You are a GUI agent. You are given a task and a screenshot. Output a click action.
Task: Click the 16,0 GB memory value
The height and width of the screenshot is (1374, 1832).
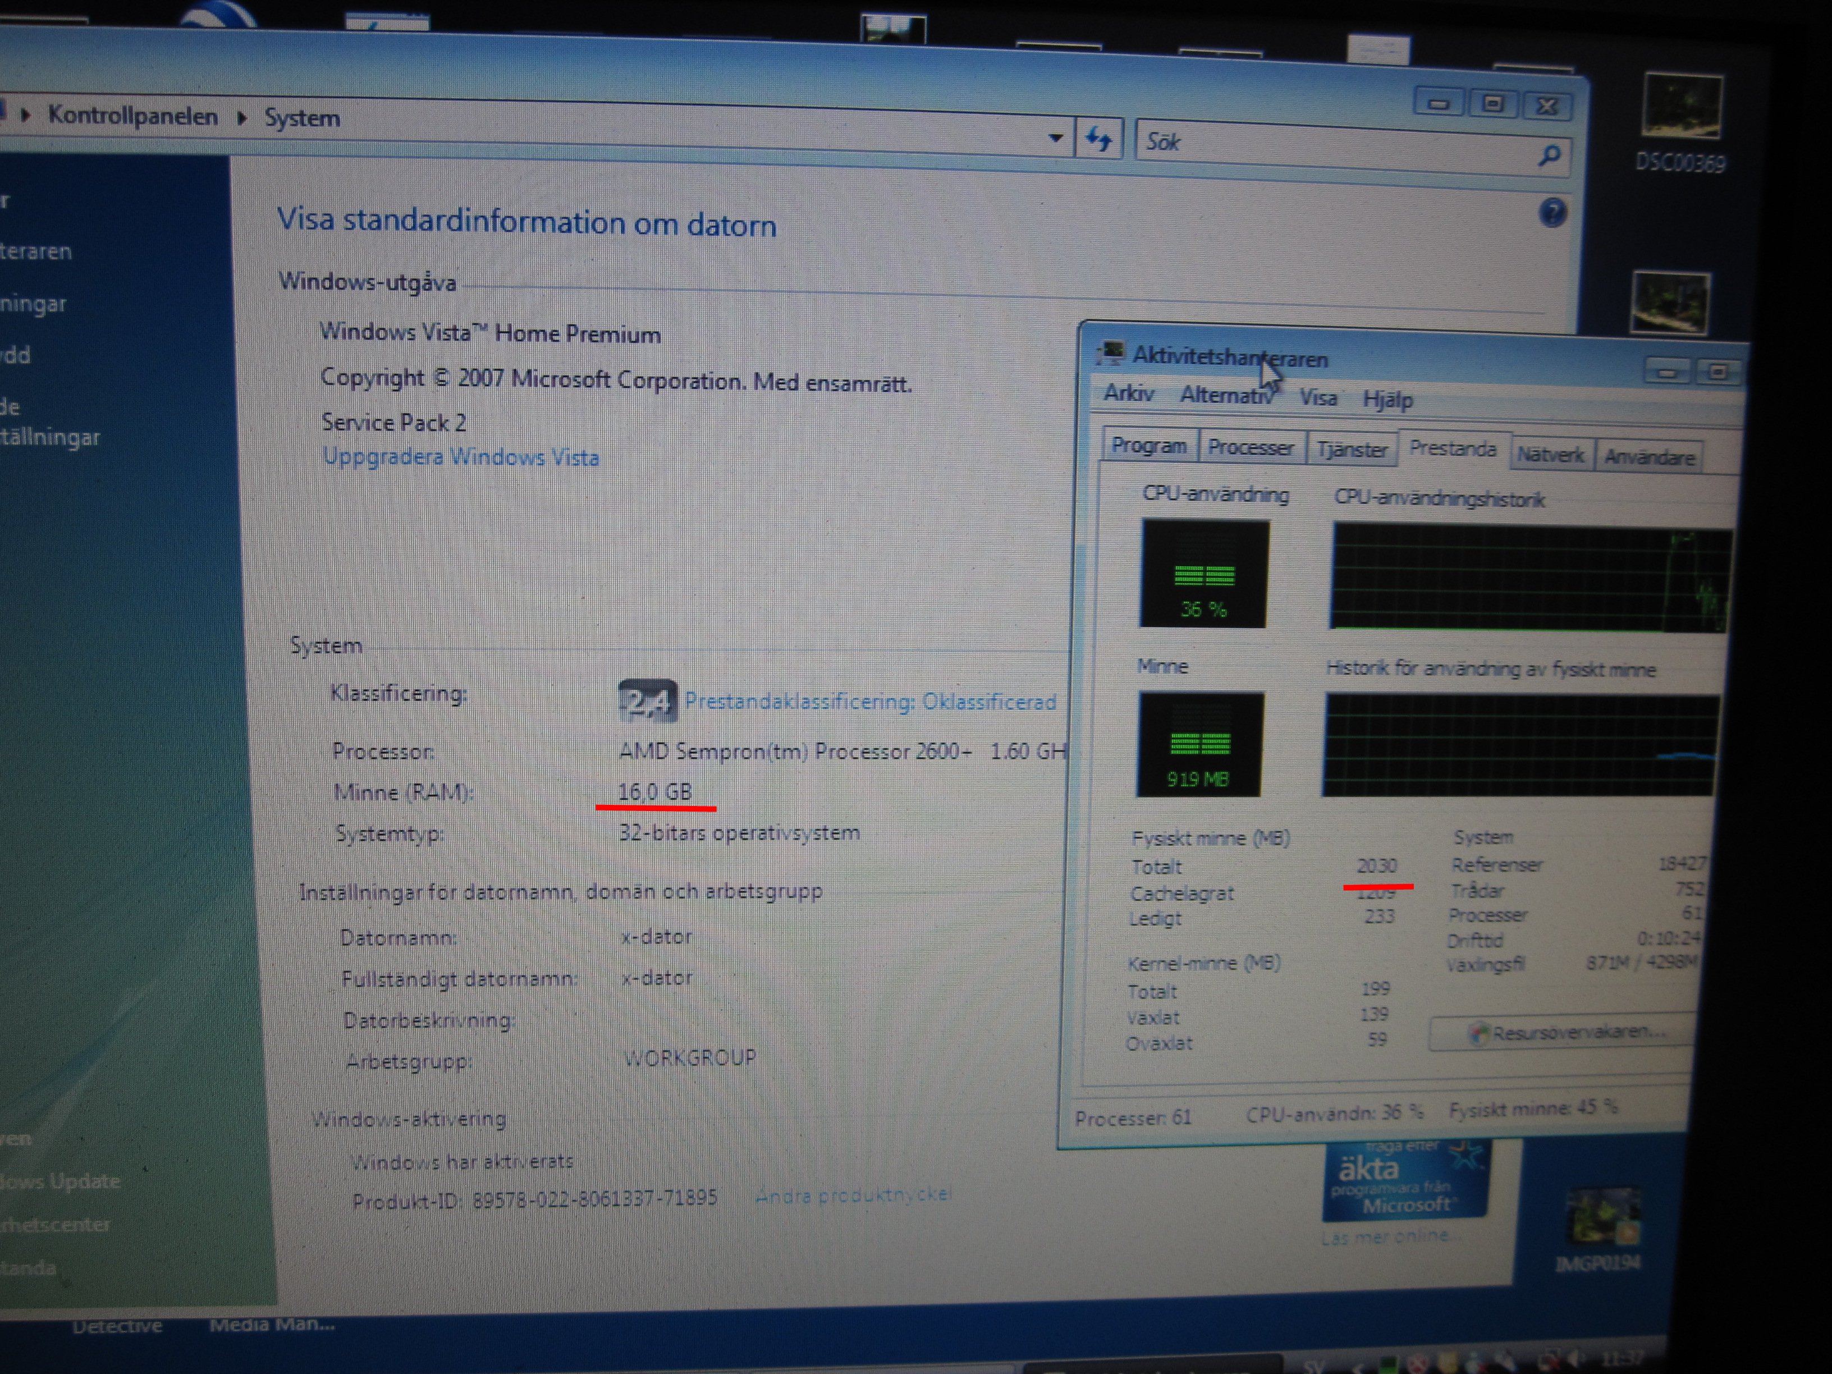(x=654, y=792)
